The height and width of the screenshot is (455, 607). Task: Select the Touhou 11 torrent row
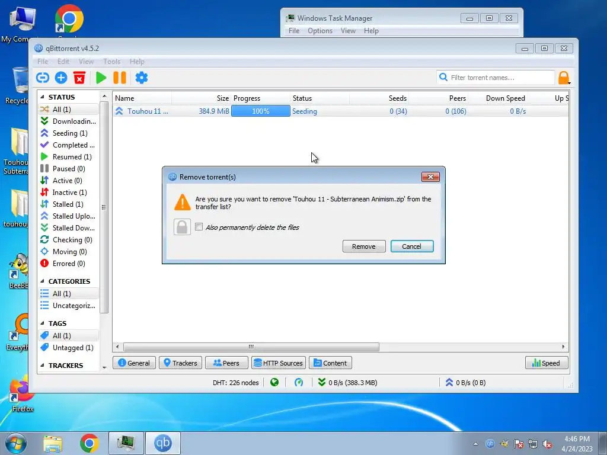tap(341, 111)
